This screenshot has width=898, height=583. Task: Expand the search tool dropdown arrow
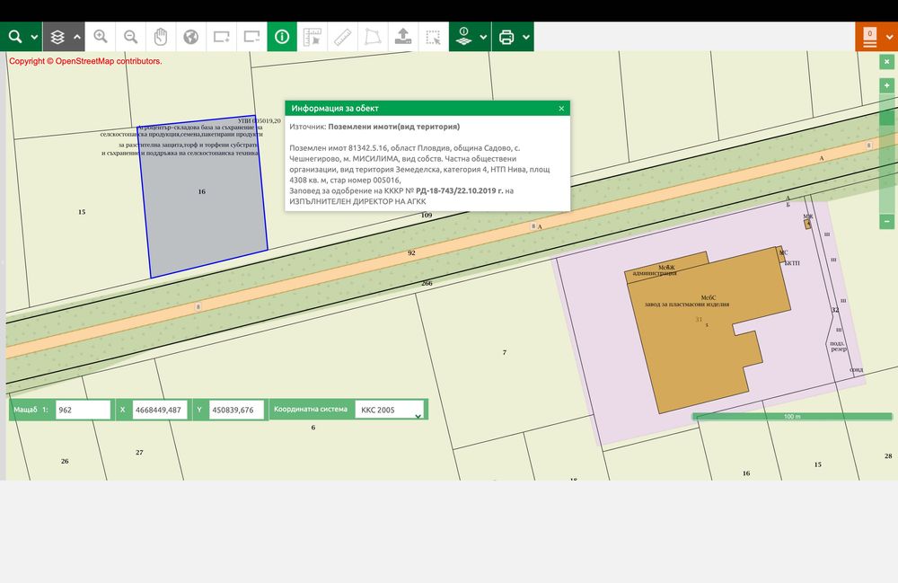coord(34,37)
